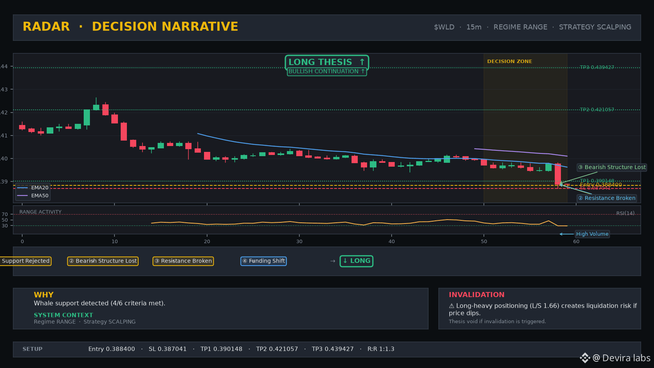Click the green LONG decision badge
The height and width of the screenshot is (368, 654).
pyautogui.click(x=356, y=261)
